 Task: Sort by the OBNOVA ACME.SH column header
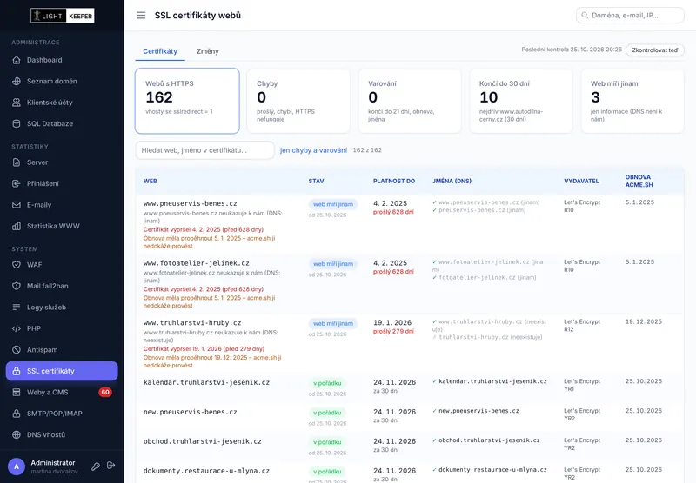tap(639, 181)
